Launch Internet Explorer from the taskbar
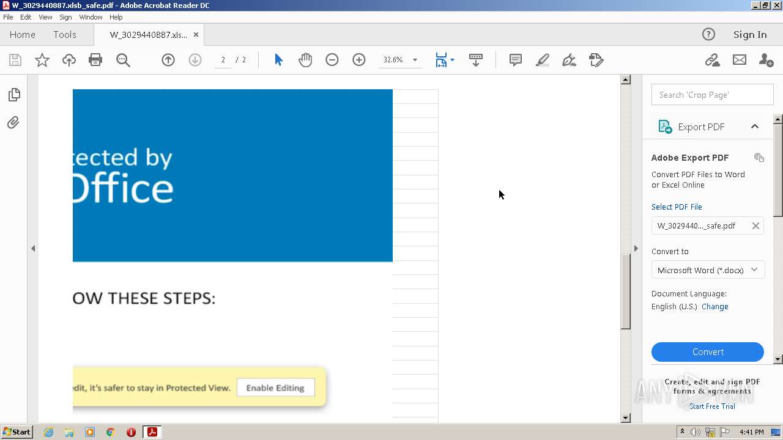This screenshot has width=783, height=440. [48, 432]
